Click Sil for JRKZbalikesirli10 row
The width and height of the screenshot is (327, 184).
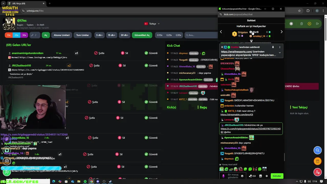tap(122, 65)
